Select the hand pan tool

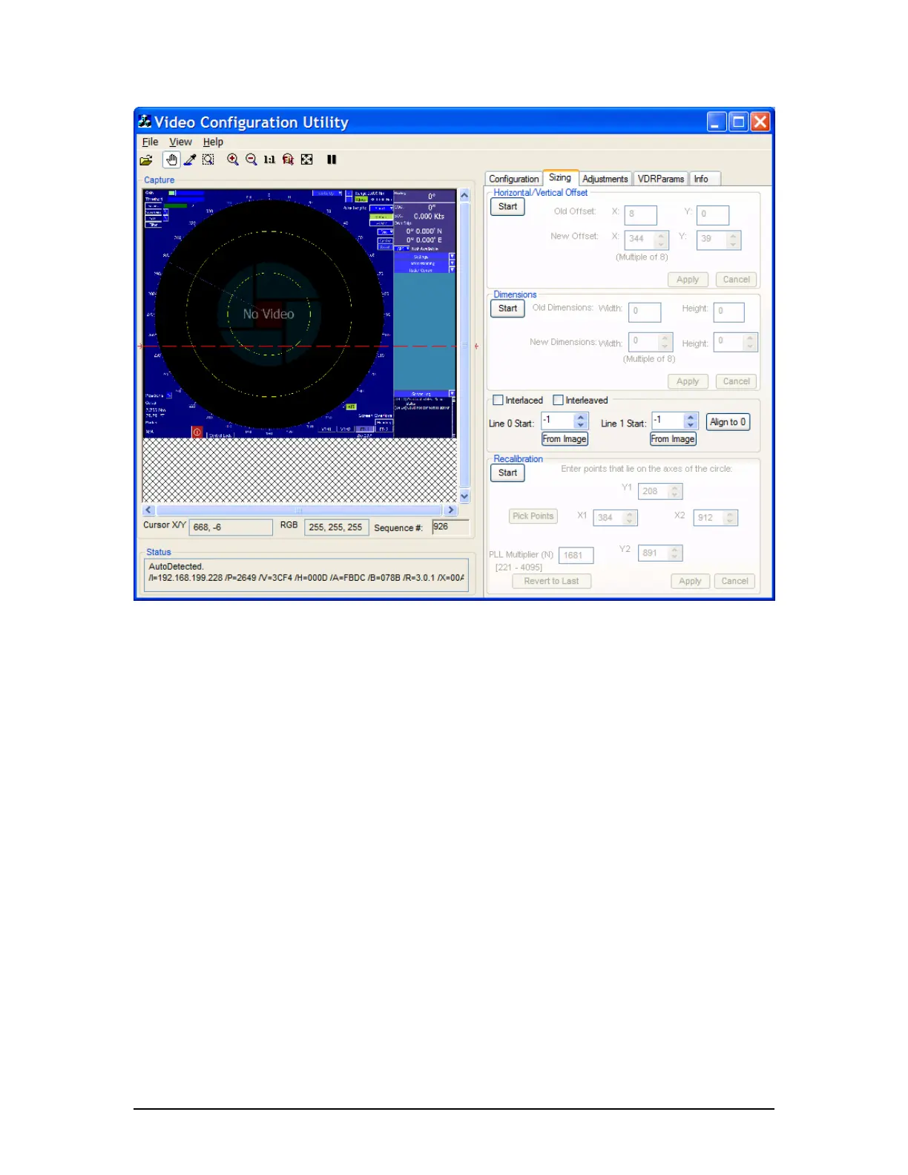[171, 159]
